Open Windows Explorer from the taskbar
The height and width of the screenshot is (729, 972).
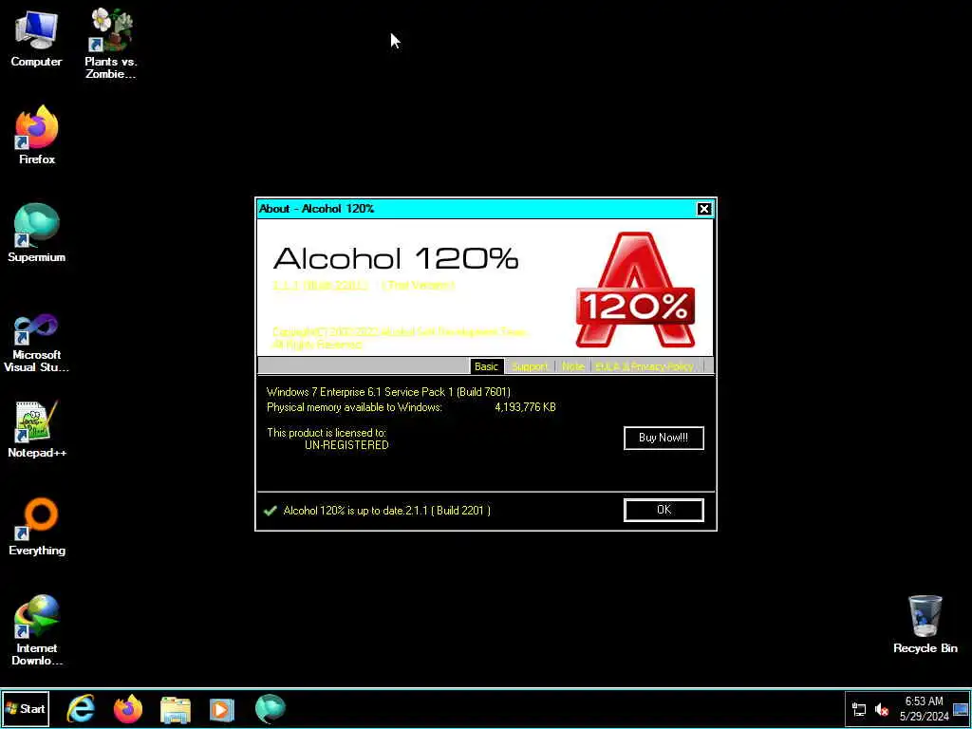[176, 709]
